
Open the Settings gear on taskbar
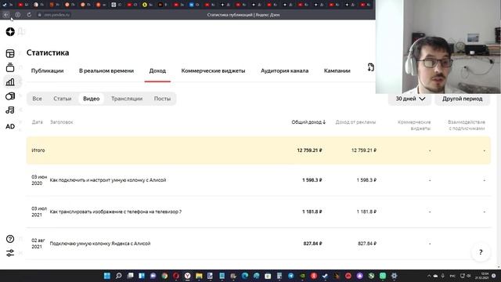point(395,276)
